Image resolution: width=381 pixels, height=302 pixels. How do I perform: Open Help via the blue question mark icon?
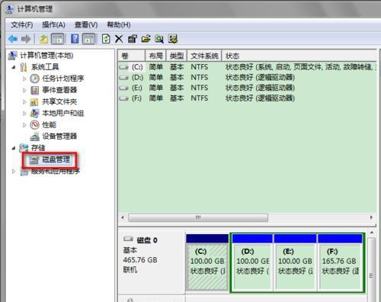pos(75,39)
